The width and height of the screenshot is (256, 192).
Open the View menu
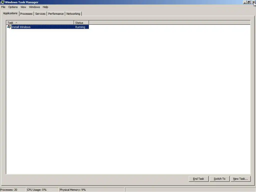23,7
